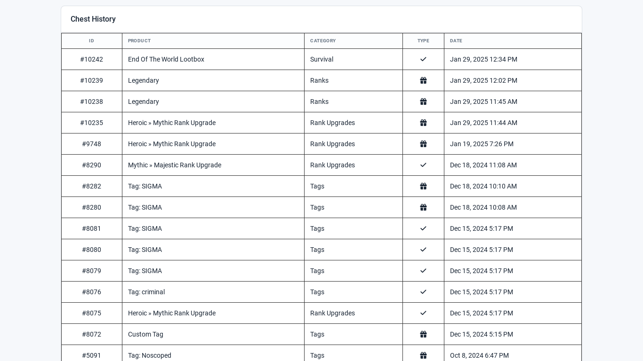Image resolution: width=643 pixels, height=361 pixels.
Task: Click the checkmark icon for order #8081
Action: (x=423, y=228)
